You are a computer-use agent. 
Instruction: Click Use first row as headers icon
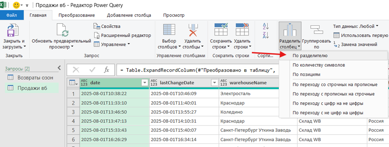point(336,35)
